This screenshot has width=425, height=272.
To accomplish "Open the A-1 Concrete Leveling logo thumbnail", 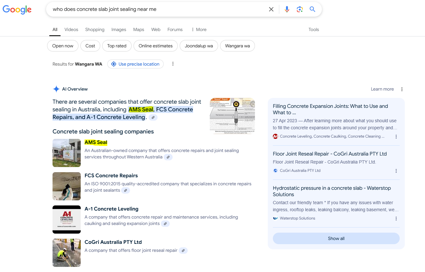I will [67, 220].
